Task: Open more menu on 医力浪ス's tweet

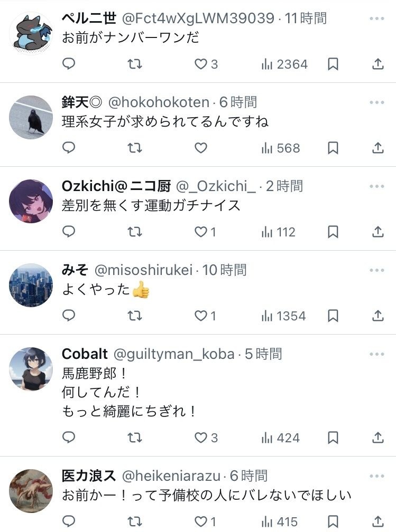Action: coord(376,476)
